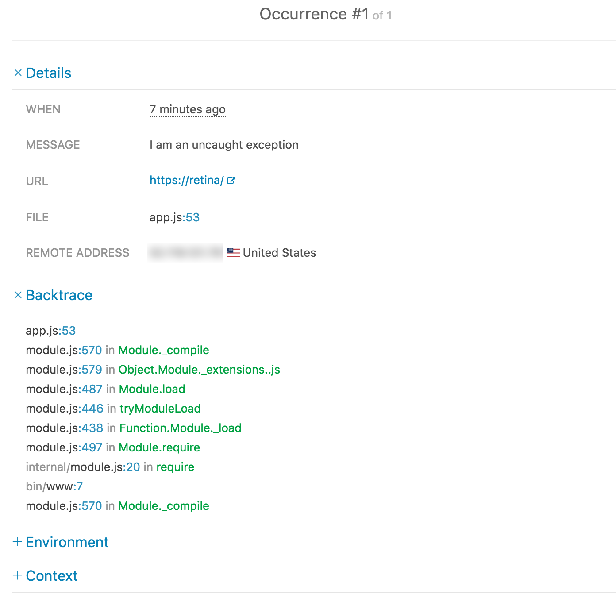Screen dimensions: 616x594
Task: Open the external link icon beside https://retina/
Action: pos(231,180)
